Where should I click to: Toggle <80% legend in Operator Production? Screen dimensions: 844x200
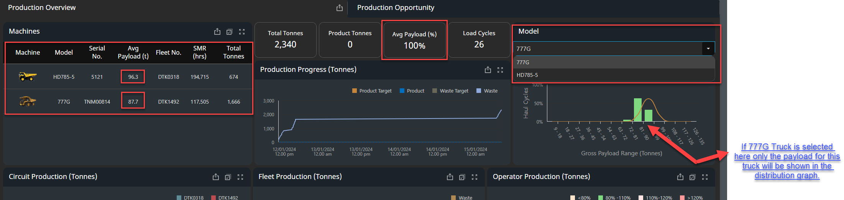[x=580, y=198]
